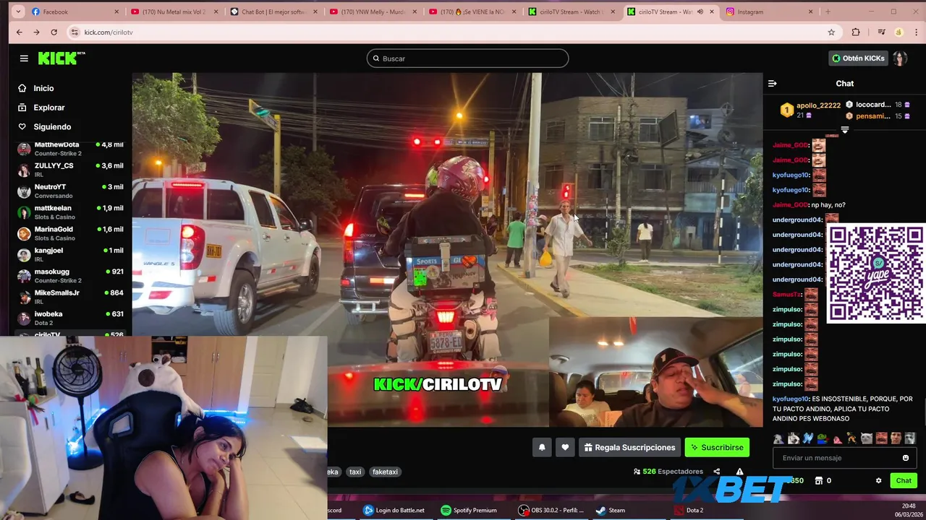926x520 pixels.
Task: Click Regala Suscripciones button
Action: pyautogui.click(x=629, y=447)
